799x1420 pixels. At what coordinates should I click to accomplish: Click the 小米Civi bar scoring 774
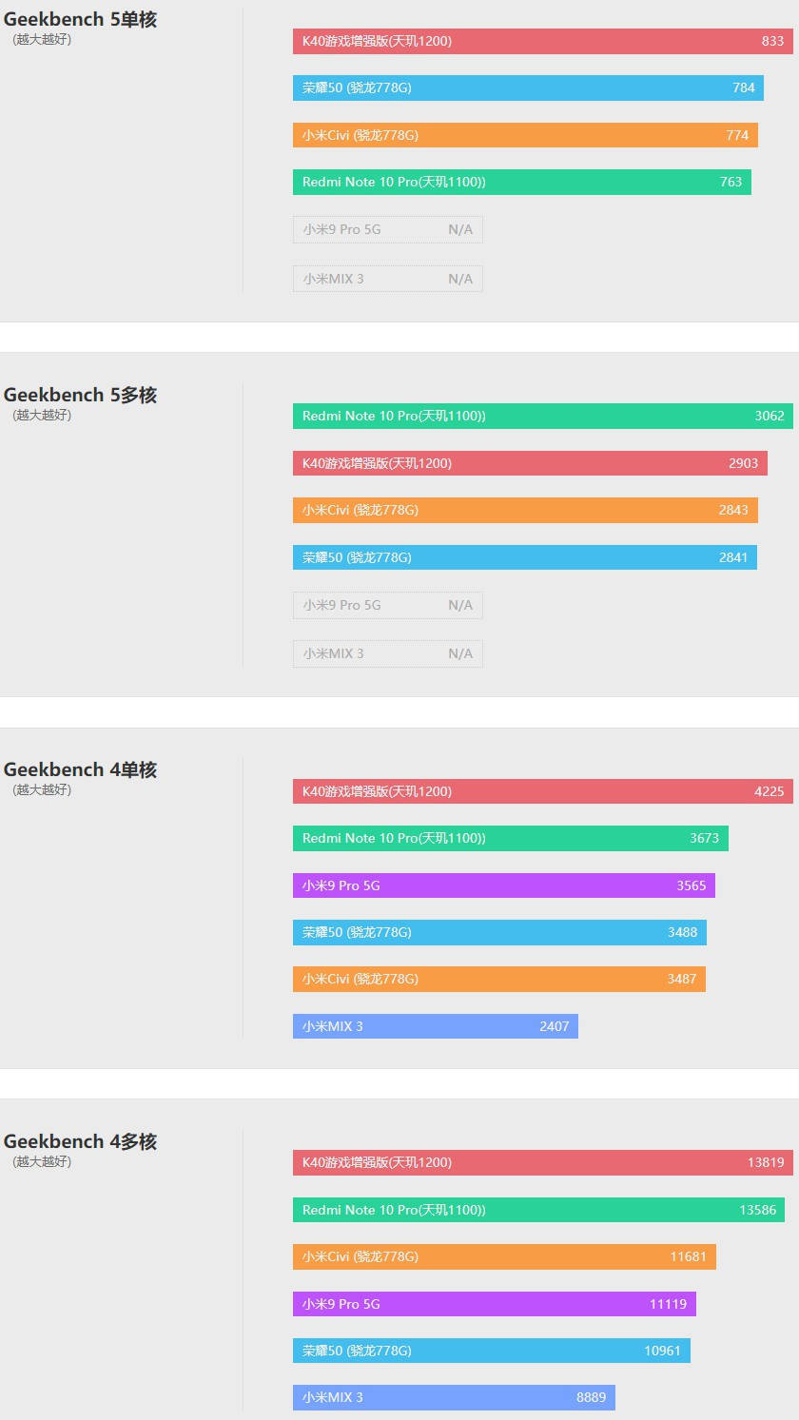click(x=525, y=135)
